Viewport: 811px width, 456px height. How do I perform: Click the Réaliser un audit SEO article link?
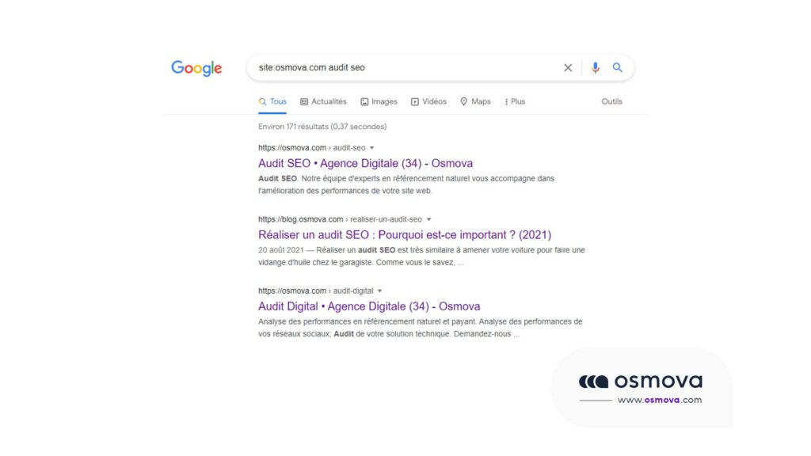[404, 234]
